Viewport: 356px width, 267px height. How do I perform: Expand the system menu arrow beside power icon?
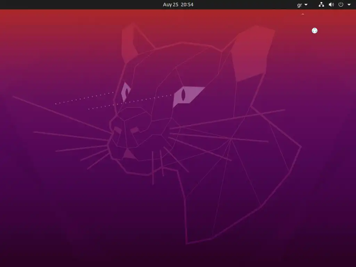(349, 5)
